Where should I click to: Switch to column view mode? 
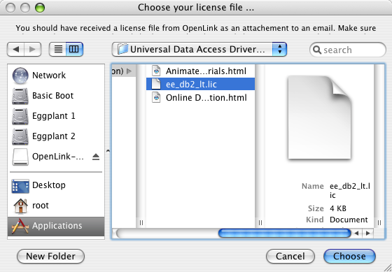coord(74,49)
